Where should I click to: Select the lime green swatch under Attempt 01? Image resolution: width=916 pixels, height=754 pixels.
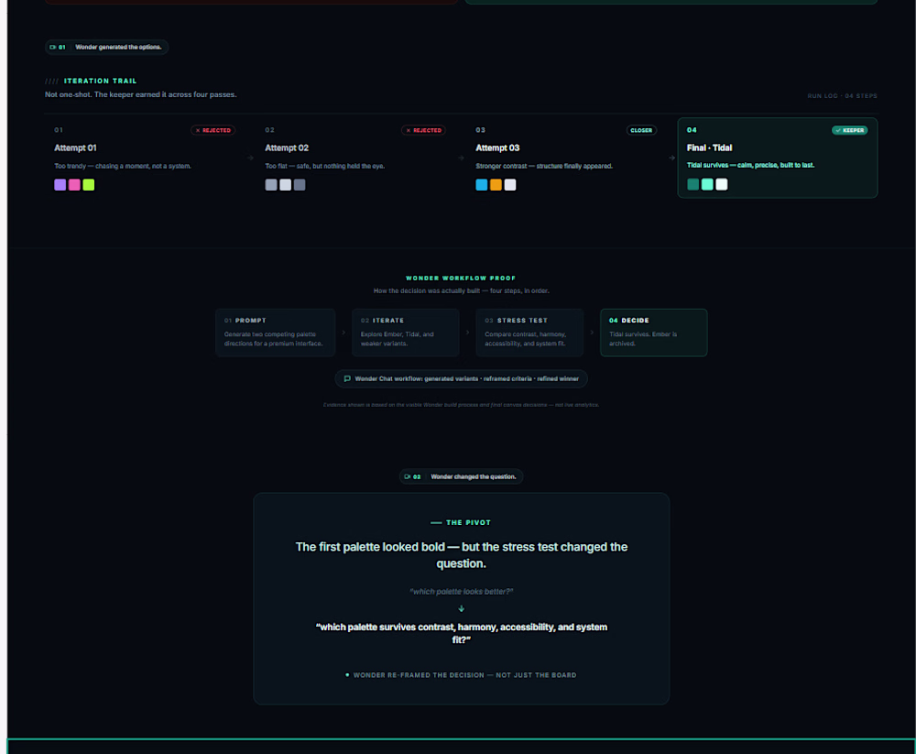tap(88, 185)
